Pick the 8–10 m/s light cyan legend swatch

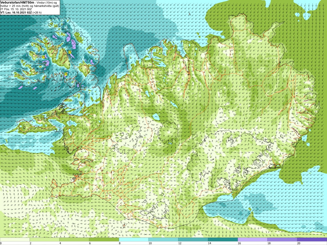click(134, 240)
